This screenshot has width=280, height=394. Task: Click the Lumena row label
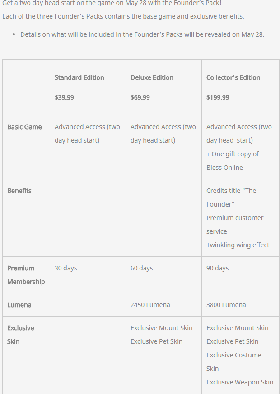pyautogui.click(x=19, y=305)
